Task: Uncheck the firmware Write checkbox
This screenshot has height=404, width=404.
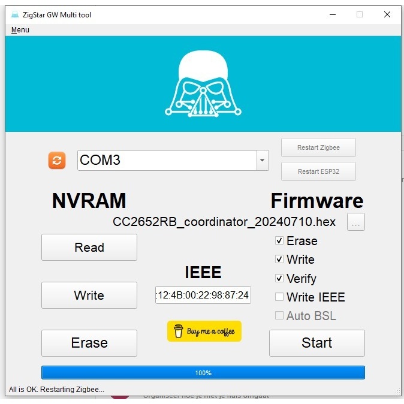Action: (x=279, y=259)
